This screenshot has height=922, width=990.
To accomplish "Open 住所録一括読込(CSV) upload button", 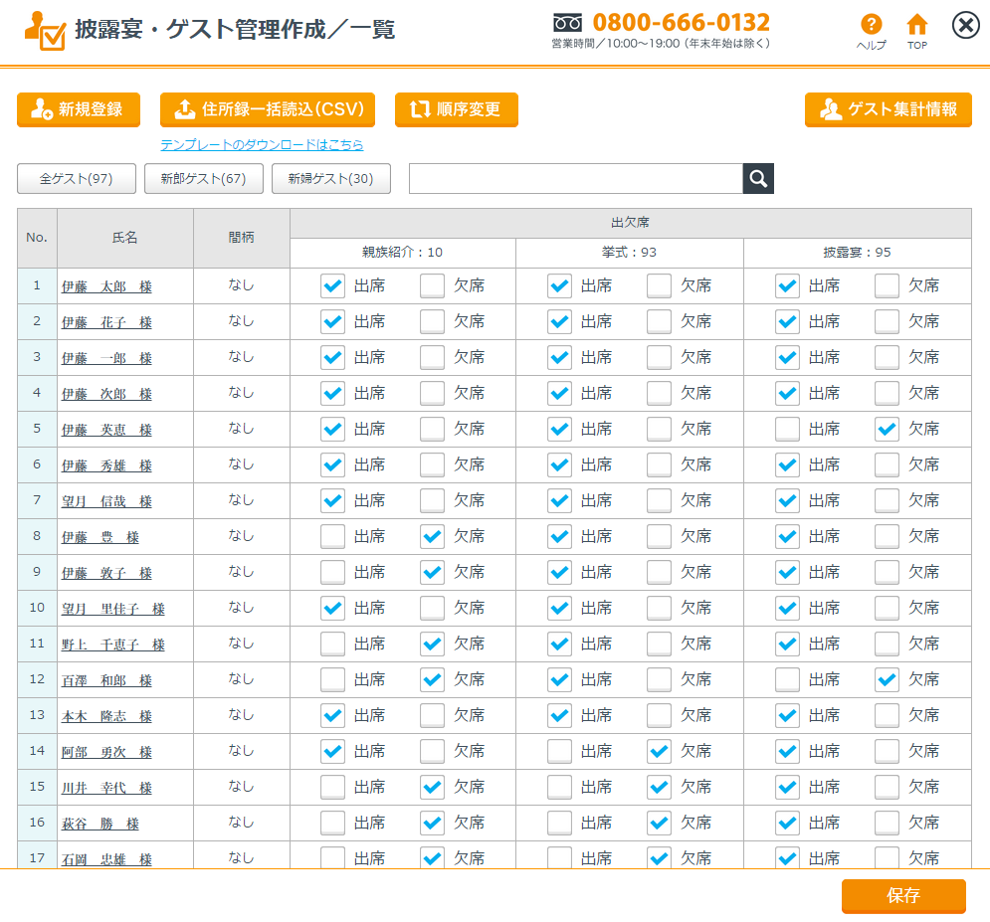I will (268, 109).
